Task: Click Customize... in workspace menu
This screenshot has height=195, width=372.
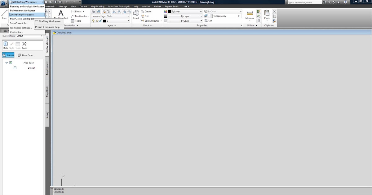Action: tap(16, 32)
